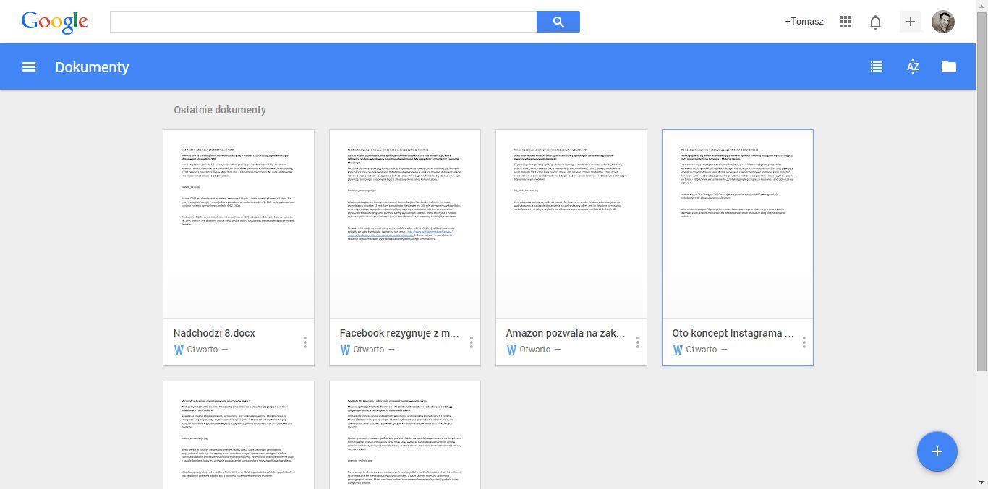Click Otwarto label under Nadchodzi 8.docx
Viewport: 988px width, 489px height.
pos(203,350)
